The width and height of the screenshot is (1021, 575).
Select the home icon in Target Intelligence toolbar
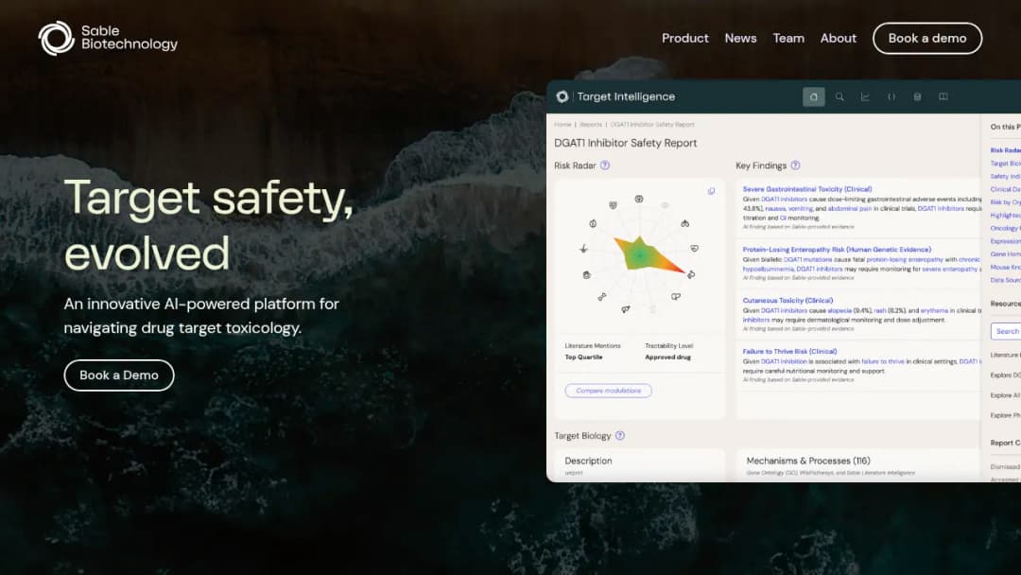pos(813,97)
